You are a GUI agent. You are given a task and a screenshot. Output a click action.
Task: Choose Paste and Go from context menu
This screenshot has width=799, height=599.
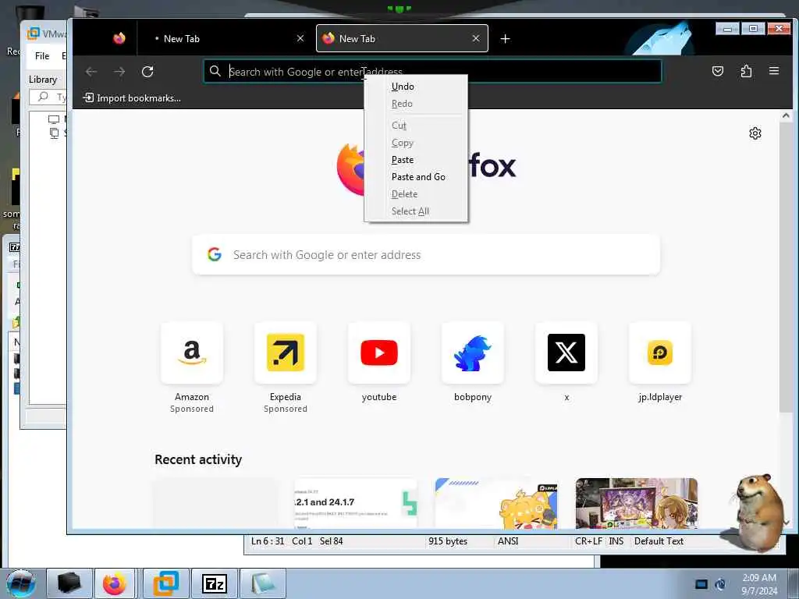pyautogui.click(x=418, y=177)
